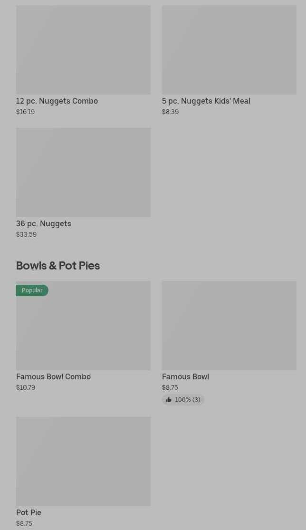Open the Pot Pie item thumbnail
The width and height of the screenshot is (306, 530).
pyautogui.click(x=83, y=461)
